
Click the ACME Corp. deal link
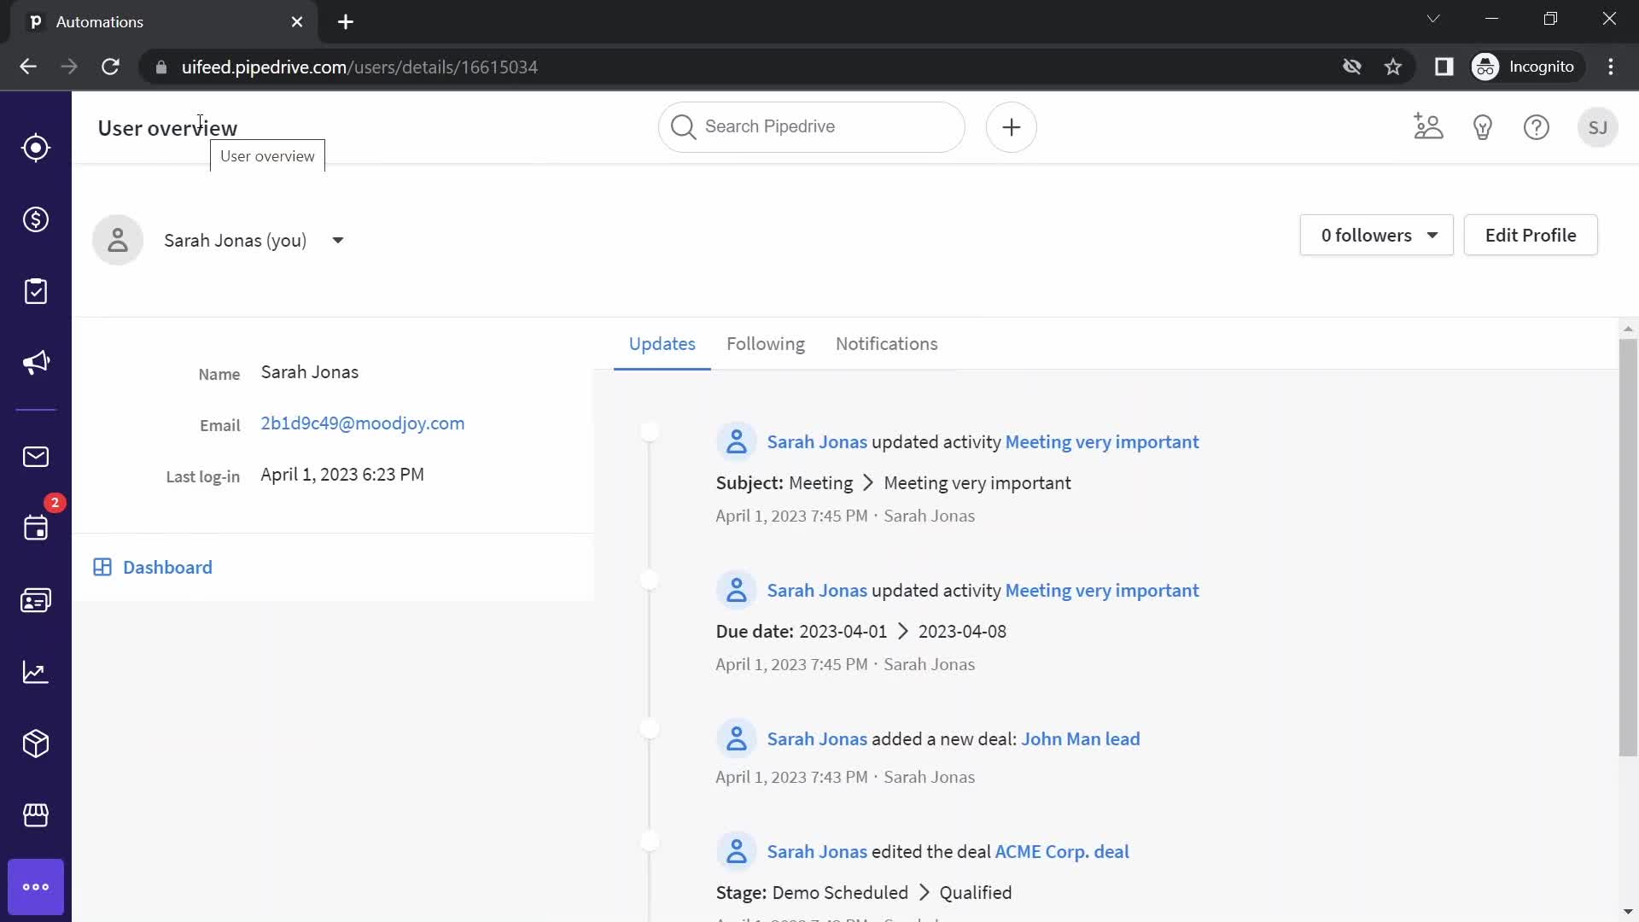1060,852
